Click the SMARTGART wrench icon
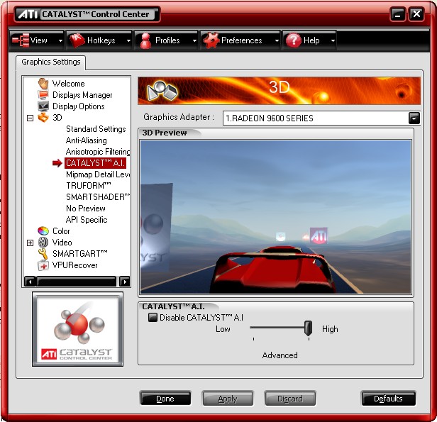Viewport: 437px width, 422px height. click(x=43, y=254)
